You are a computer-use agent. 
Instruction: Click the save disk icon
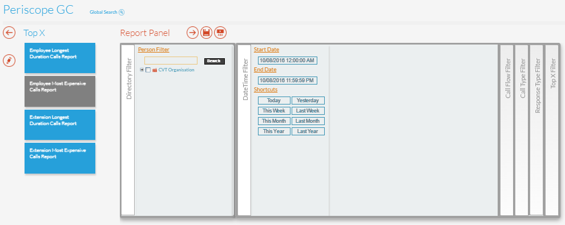[x=207, y=33]
